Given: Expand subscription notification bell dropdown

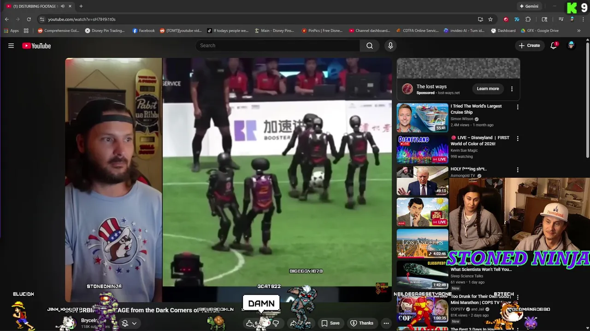Looking at the screenshot, I should (134, 324).
